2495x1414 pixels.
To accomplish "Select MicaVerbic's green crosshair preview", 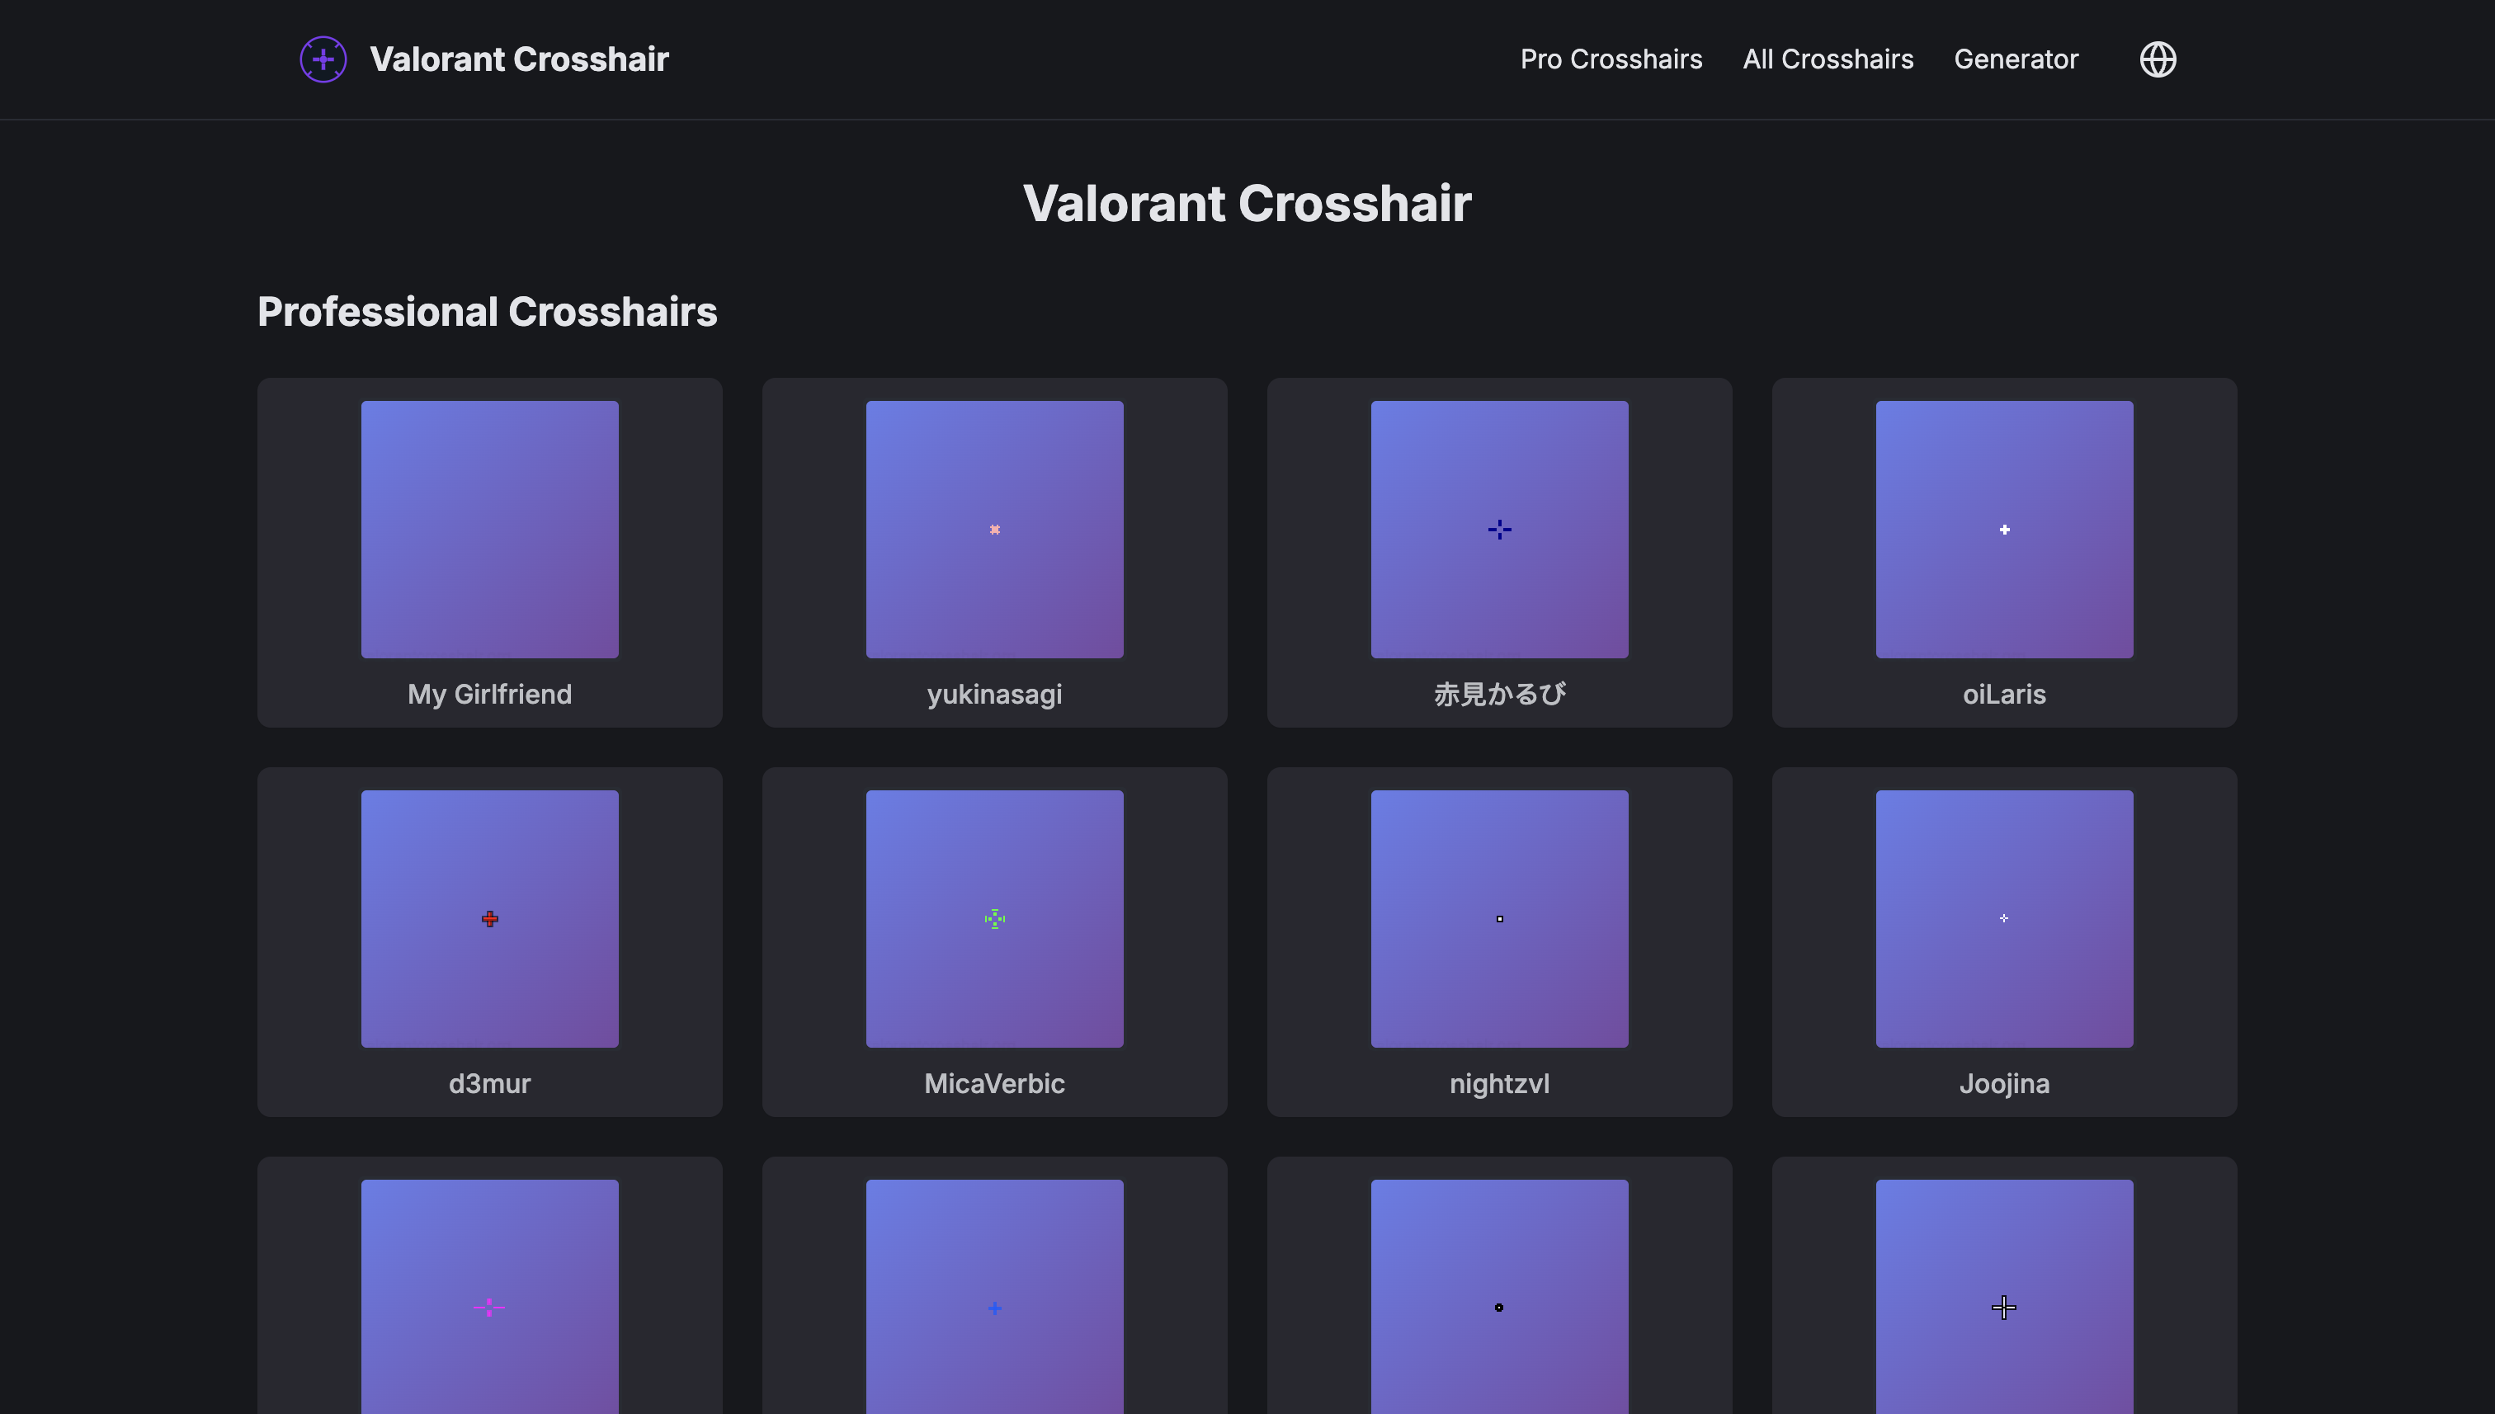I will (994, 917).
